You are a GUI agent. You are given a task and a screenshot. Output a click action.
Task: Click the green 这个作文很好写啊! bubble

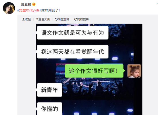point(94,71)
